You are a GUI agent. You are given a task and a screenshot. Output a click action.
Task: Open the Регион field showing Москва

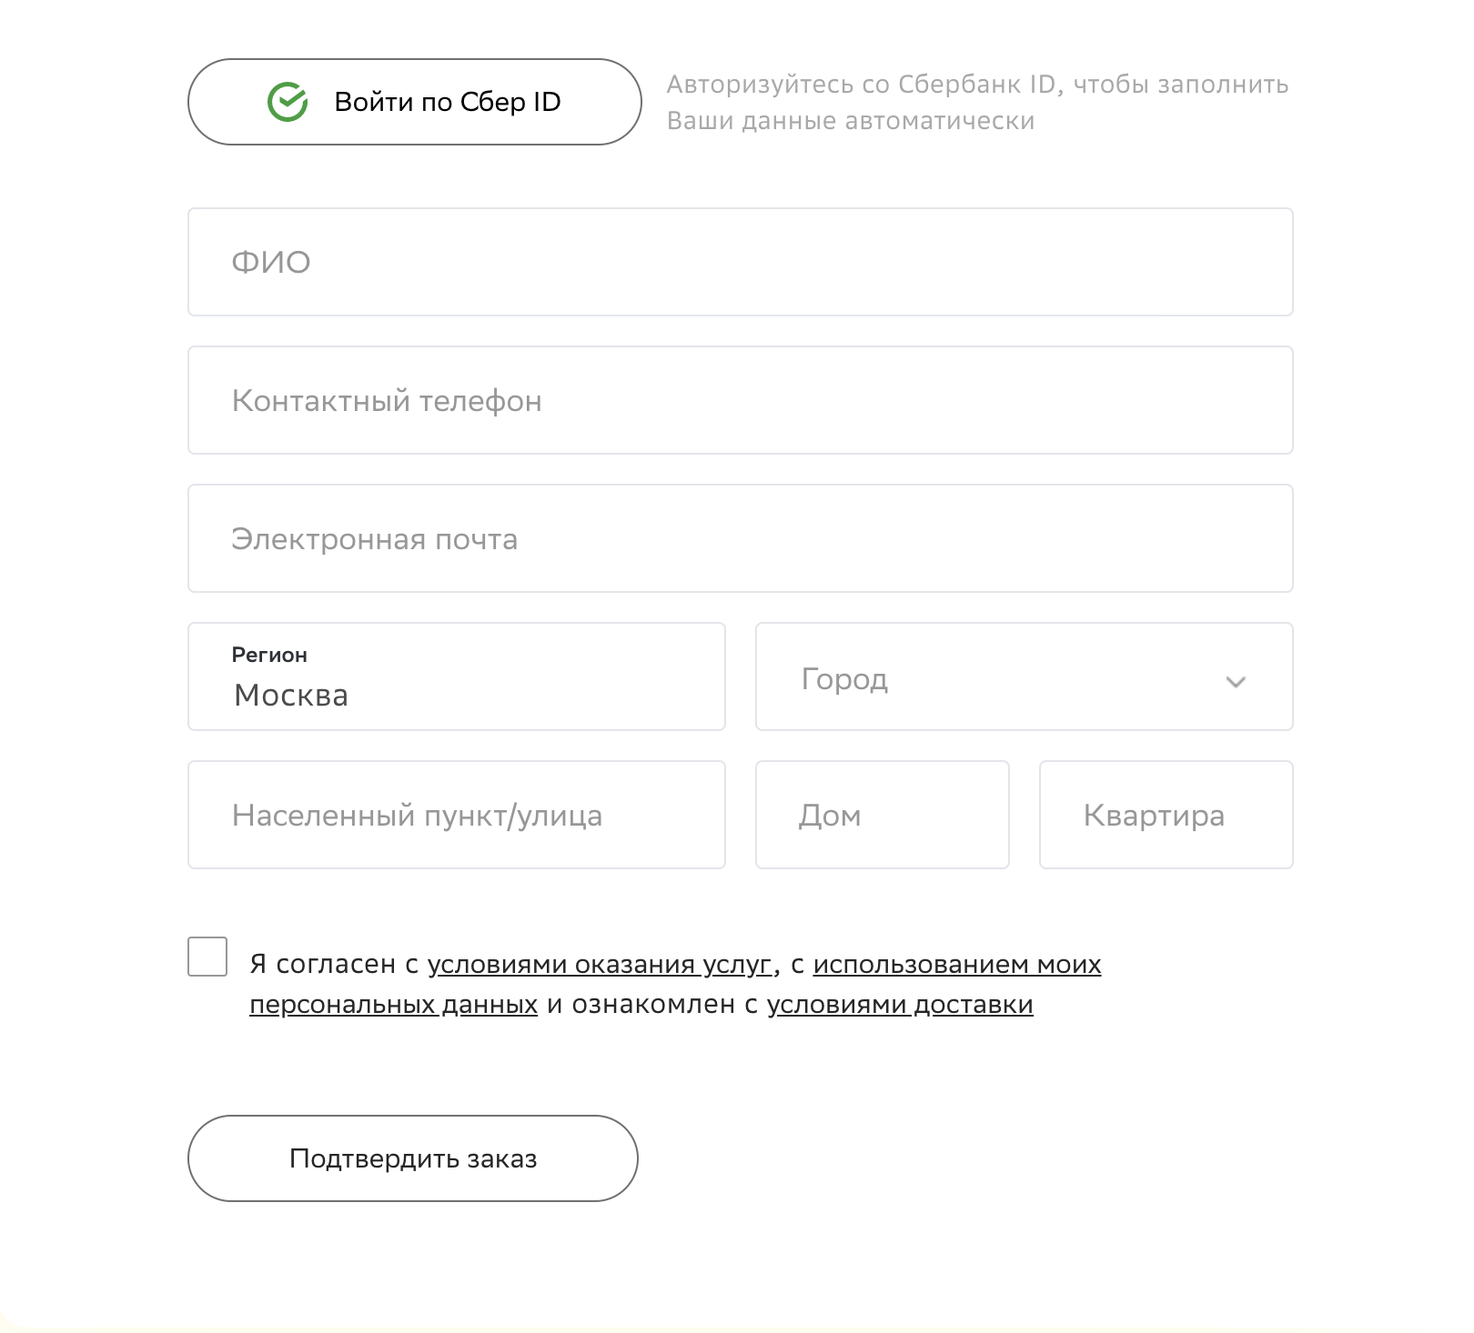coord(455,677)
